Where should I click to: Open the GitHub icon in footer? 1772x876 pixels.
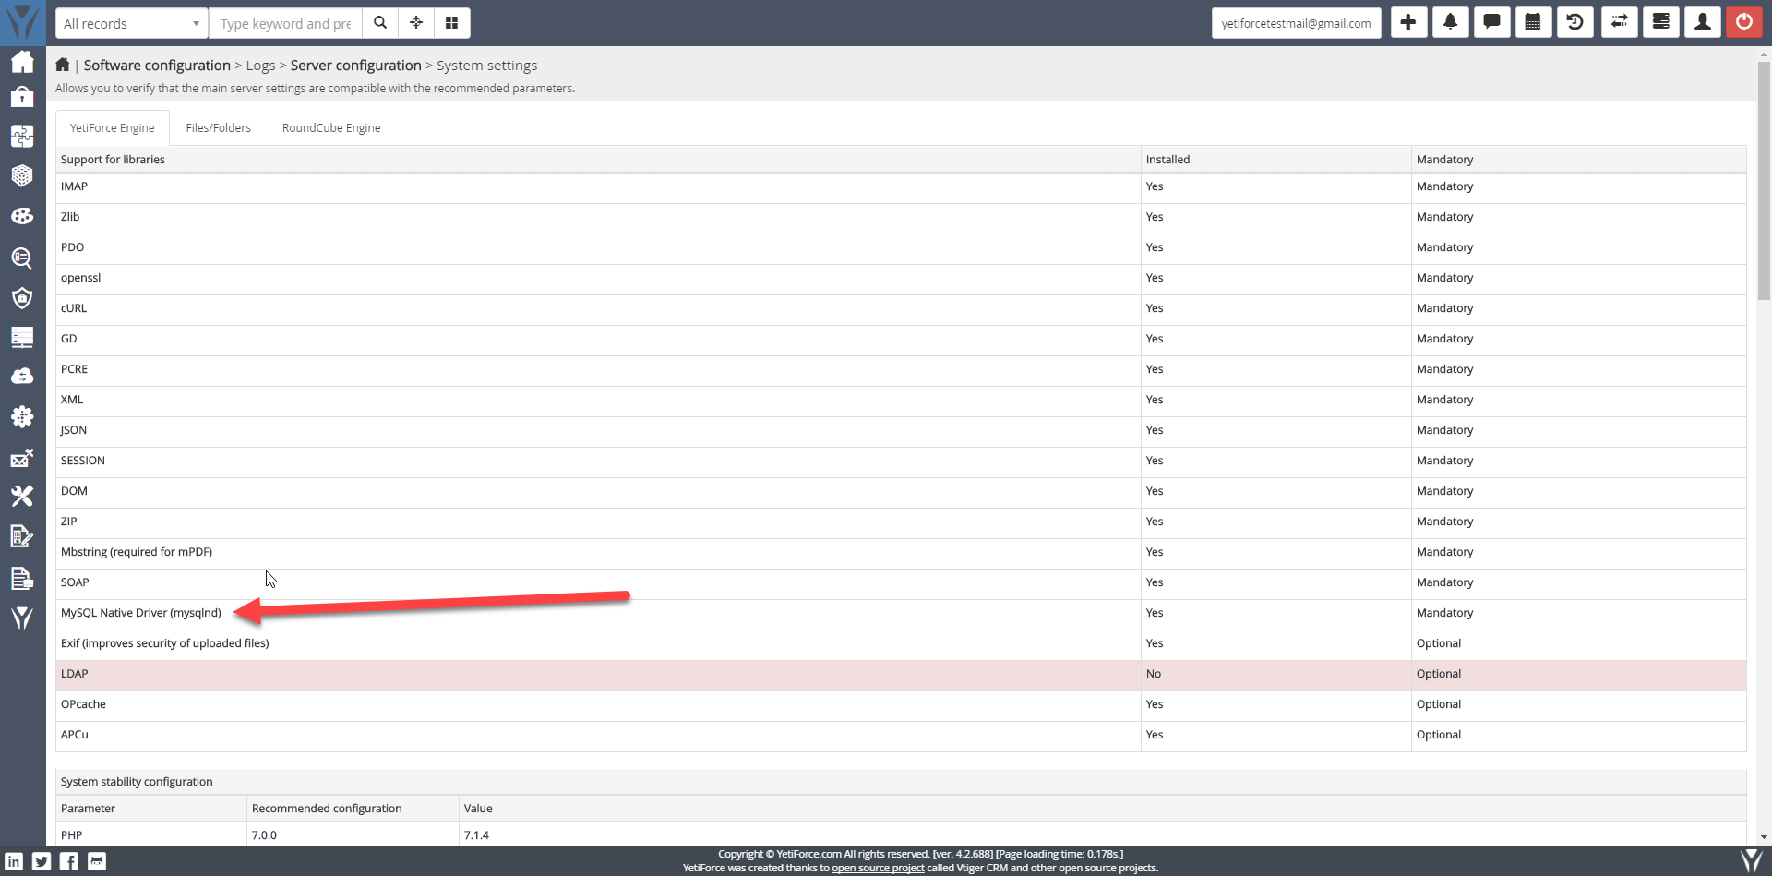(x=97, y=861)
